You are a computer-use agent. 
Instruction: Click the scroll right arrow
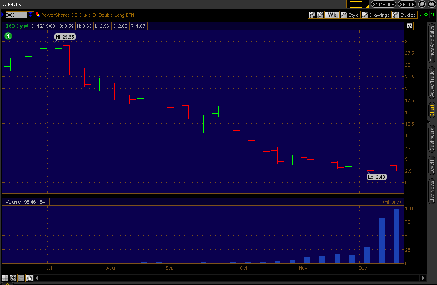tap(423, 278)
